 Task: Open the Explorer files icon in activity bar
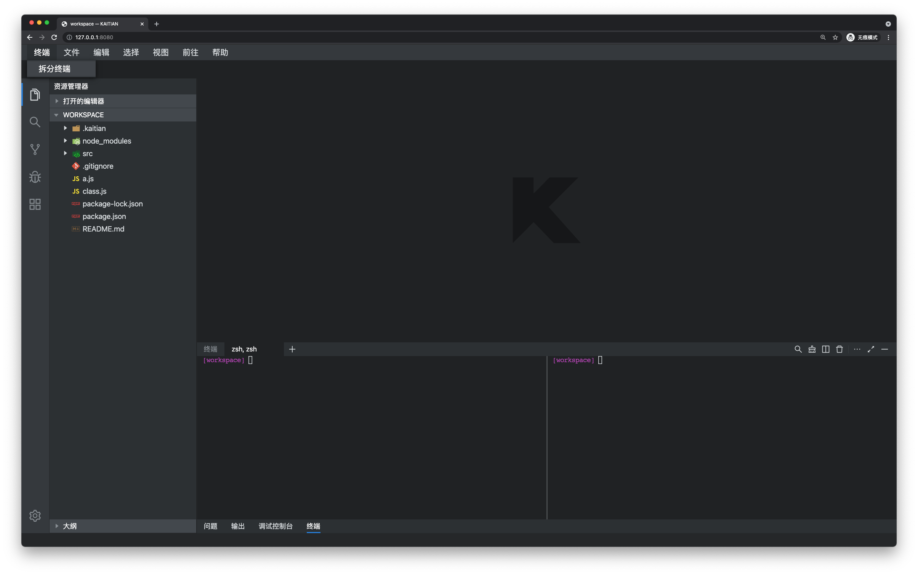pos(35,94)
